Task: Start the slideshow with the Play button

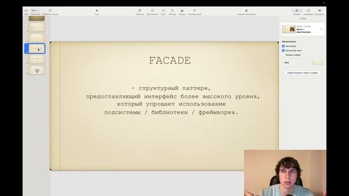Action: coord(97,10)
